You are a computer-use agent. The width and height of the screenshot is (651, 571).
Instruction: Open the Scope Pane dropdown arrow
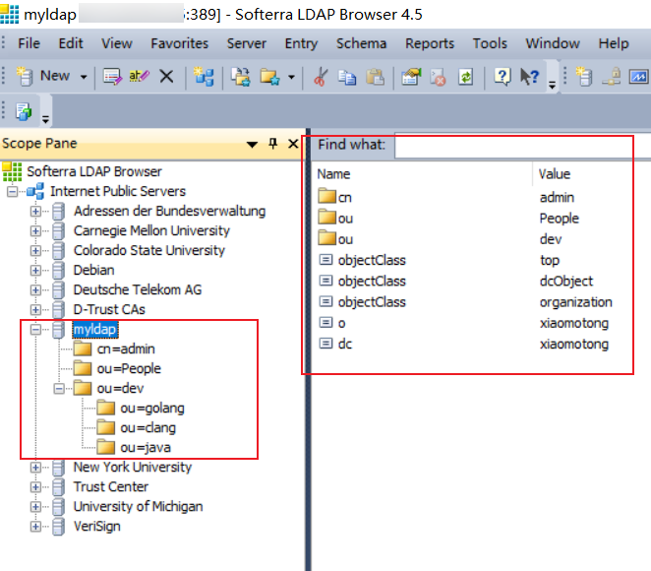pyautogui.click(x=252, y=145)
